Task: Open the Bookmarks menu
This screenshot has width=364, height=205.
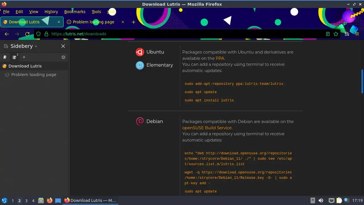Action: (75, 12)
